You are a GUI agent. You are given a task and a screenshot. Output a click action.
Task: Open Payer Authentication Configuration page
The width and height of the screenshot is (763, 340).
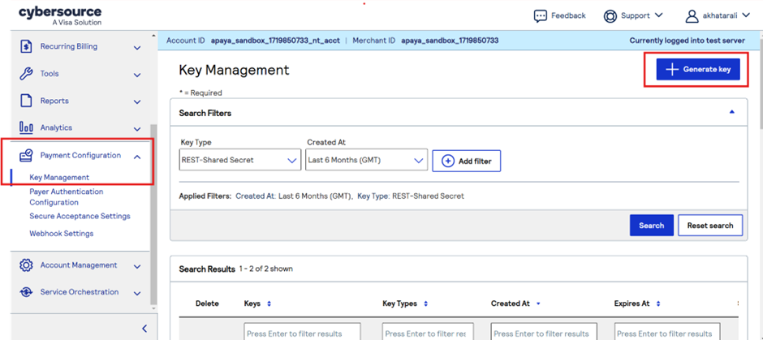coord(67,197)
